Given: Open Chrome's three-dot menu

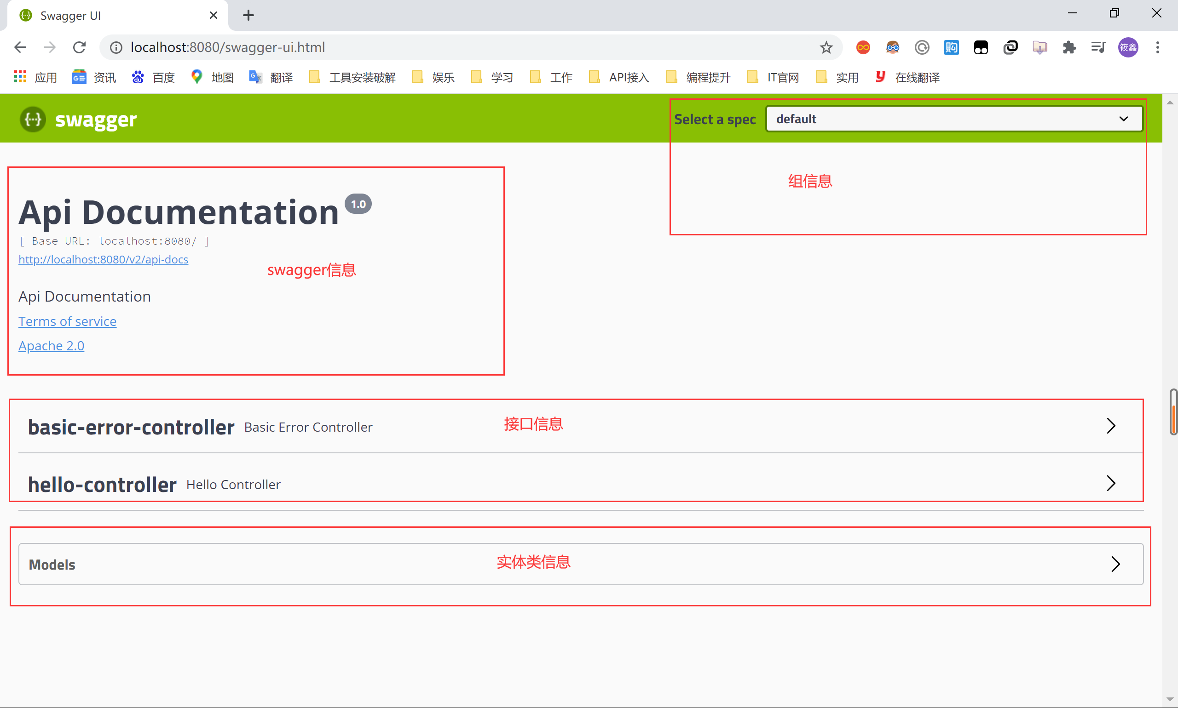Looking at the screenshot, I should click(1157, 48).
